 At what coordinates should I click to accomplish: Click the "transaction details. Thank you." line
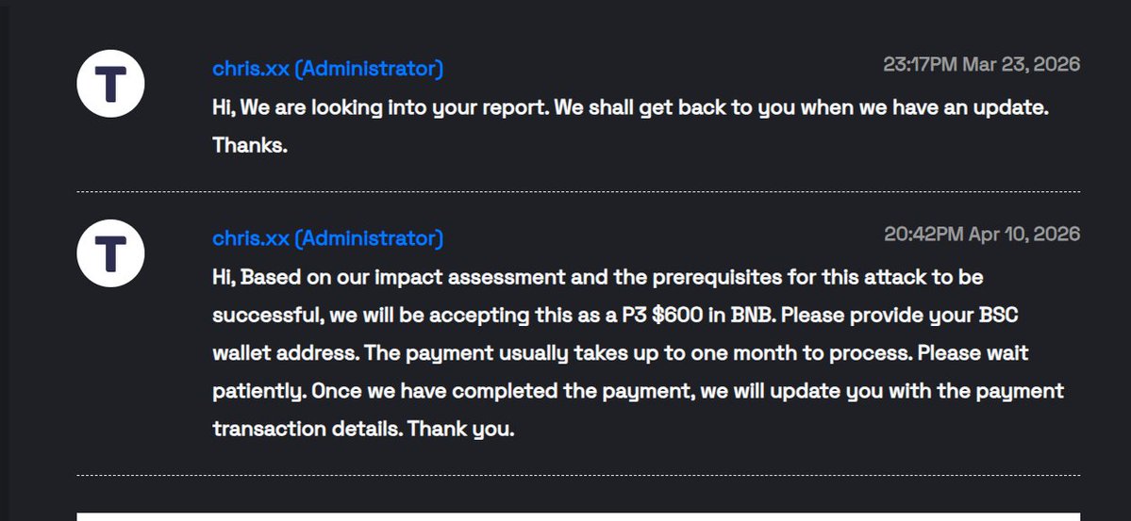(x=363, y=429)
